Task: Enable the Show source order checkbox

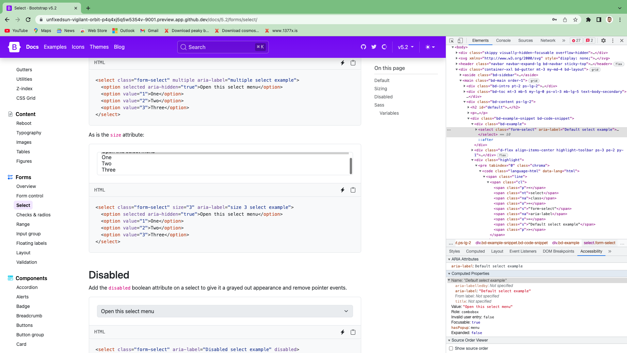Action: 452,348
